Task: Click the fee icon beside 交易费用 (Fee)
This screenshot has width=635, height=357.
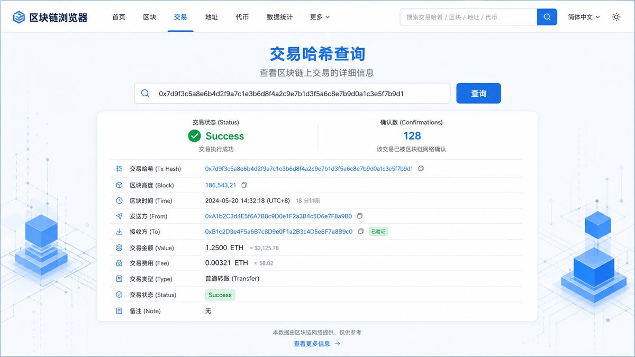Action: click(x=119, y=263)
